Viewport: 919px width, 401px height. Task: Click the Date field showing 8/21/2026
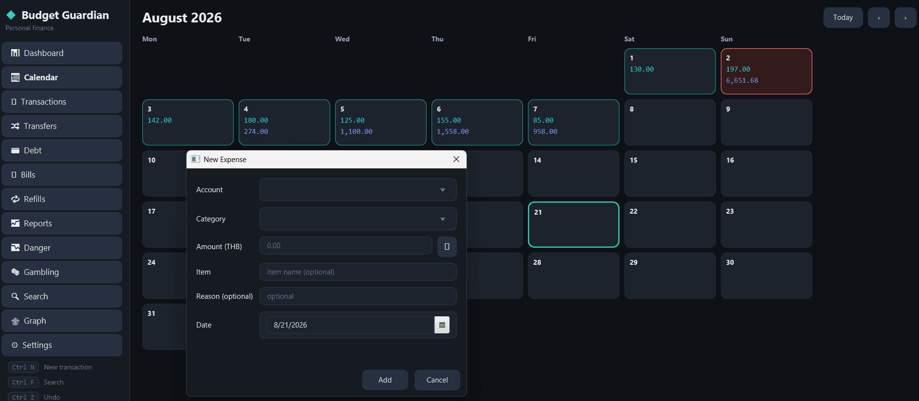click(350, 325)
